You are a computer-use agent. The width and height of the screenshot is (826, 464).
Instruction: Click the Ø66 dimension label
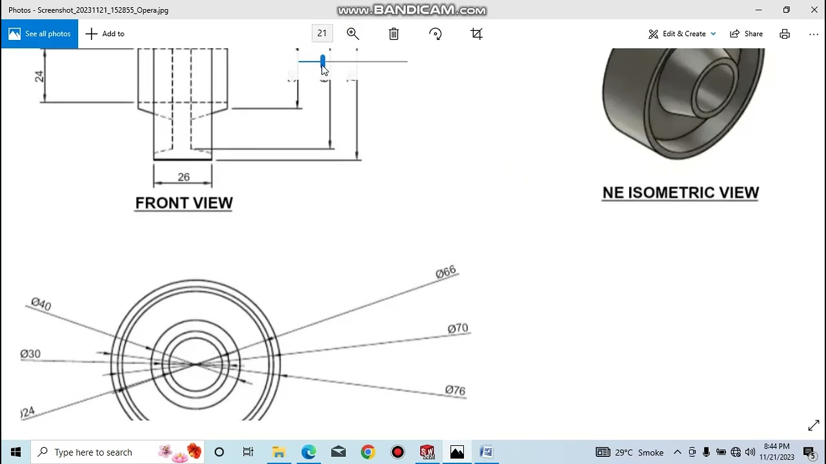point(446,272)
